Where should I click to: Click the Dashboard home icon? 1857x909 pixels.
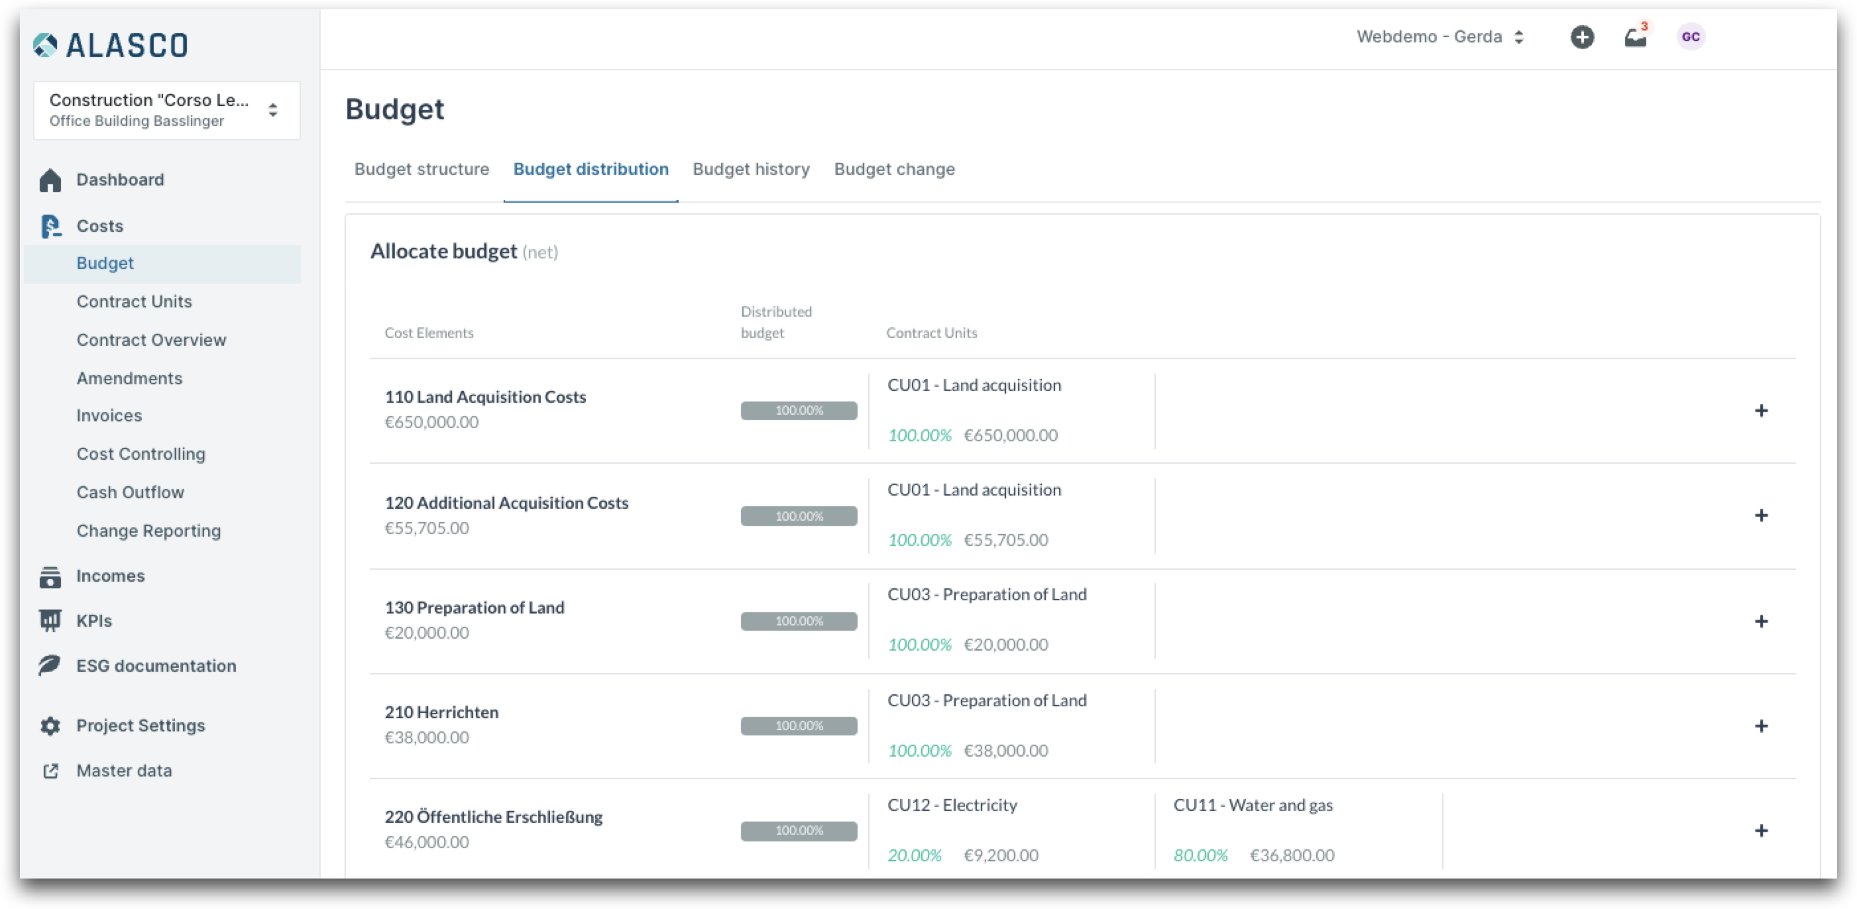pos(50,180)
